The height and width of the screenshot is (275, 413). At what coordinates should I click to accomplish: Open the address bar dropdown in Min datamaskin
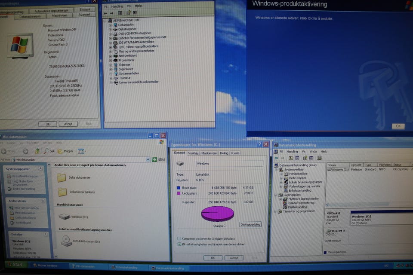148,159
